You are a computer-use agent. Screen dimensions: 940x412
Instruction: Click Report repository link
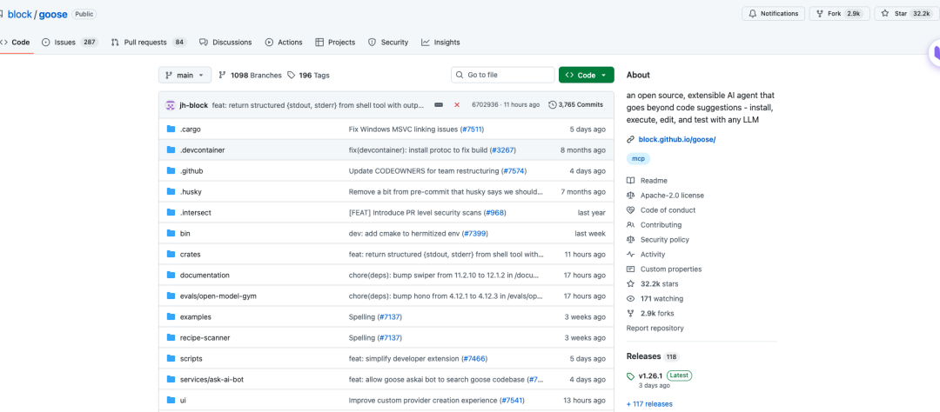(655, 329)
